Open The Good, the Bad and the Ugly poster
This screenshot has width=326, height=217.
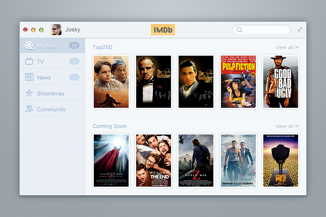(281, 82)
